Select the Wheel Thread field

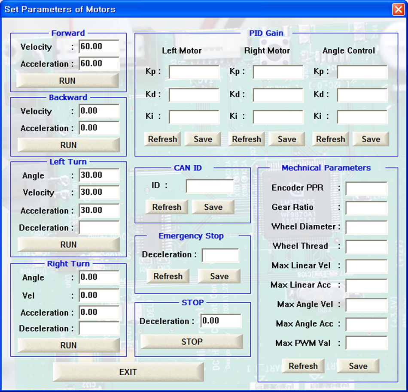pos(366,247)
